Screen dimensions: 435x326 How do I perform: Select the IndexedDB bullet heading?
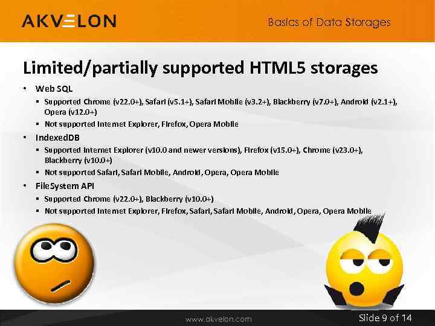(57, 137)
